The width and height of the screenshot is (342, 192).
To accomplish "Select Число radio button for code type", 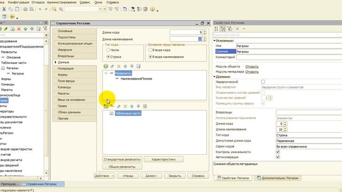I will click(108, 50).
